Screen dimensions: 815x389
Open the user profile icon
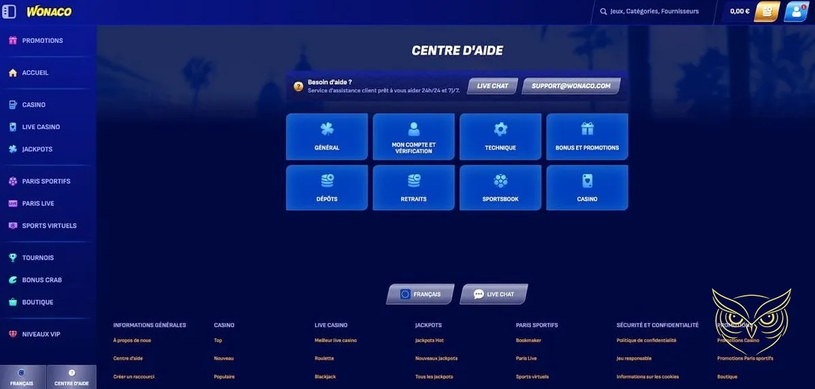pos(796,12)
